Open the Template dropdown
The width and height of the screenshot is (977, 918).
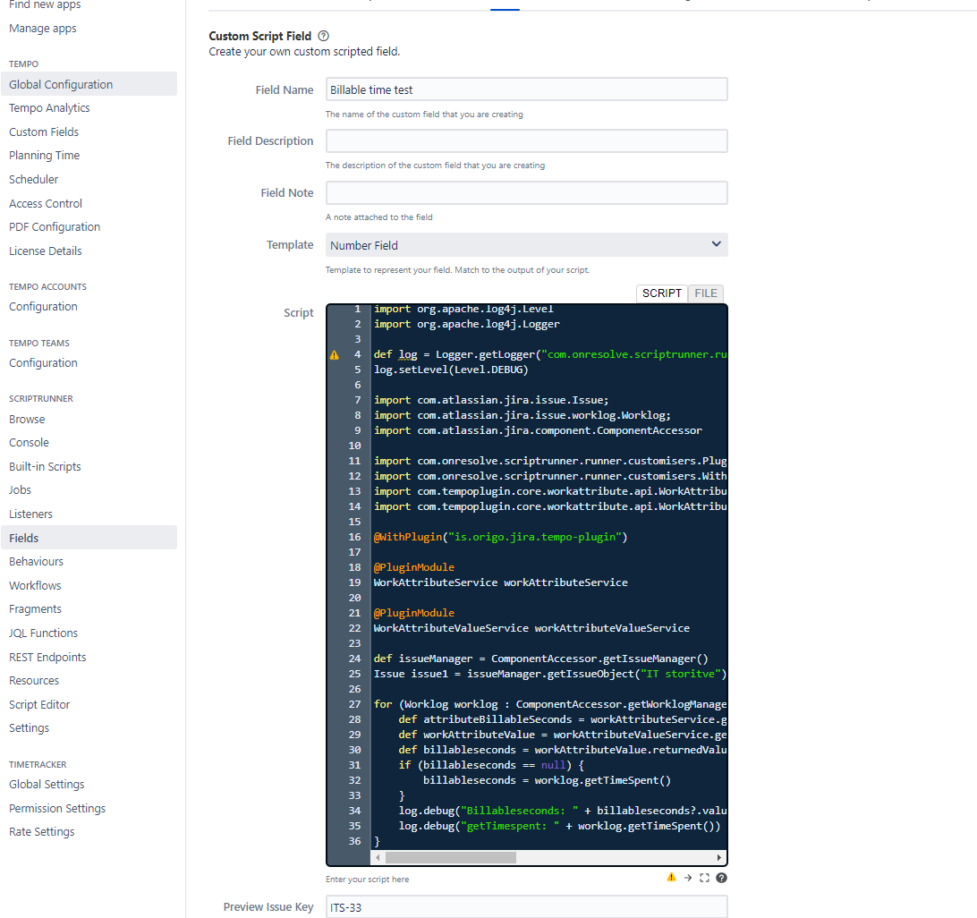pos(526,245)
